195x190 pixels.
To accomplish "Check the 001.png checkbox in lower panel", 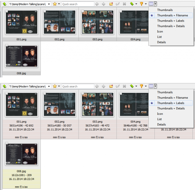I will 7,94.
